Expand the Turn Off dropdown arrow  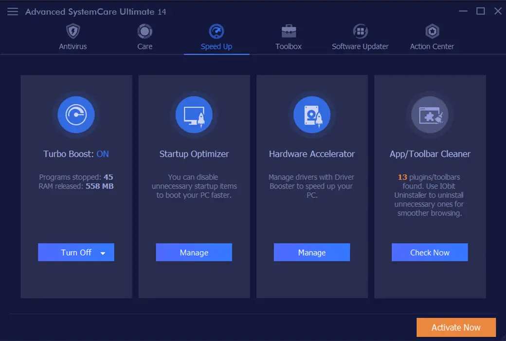click(x=103, y=253)
